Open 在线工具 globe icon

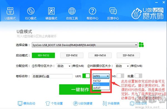(72, 11)
